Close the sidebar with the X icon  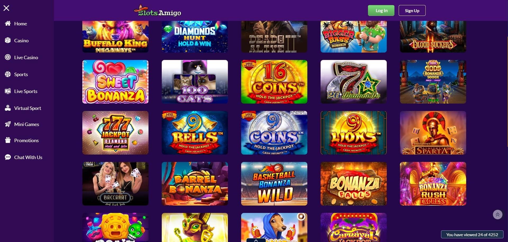6,8
